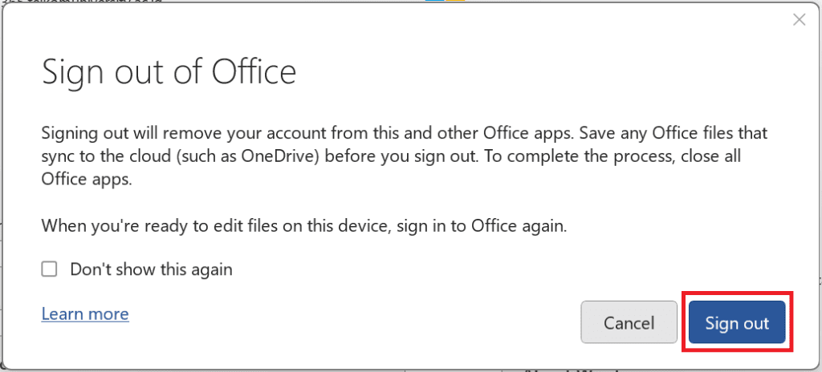Click the "Signing out will remove" first line
This screenshot has width=822, height=372.
(x=161, y=132)
